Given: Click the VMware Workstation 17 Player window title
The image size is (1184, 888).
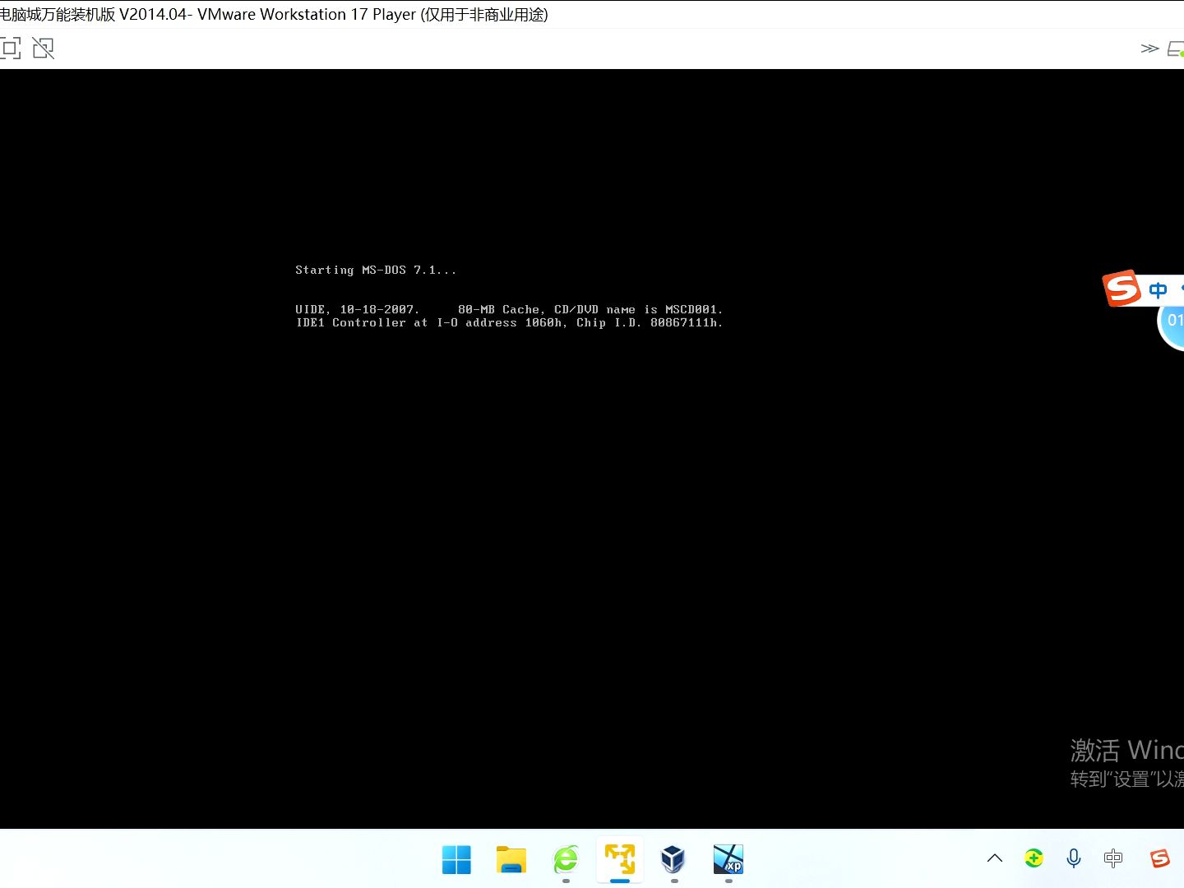Looking at the screenshot, I should (274, 14).
